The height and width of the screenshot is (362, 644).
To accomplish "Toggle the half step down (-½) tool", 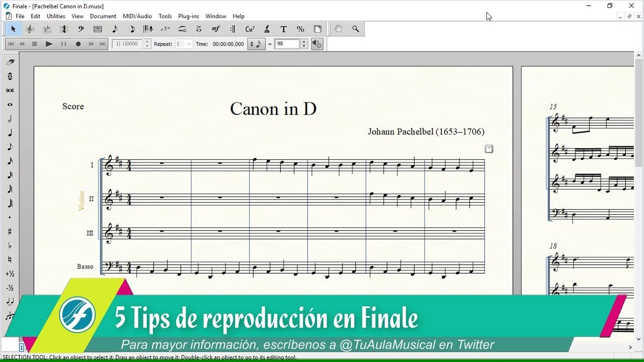I will [x=10, y=288].
